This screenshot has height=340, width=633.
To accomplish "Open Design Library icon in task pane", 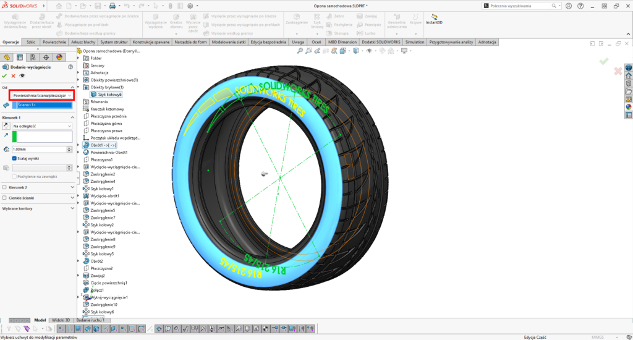I will click(629, 83).
